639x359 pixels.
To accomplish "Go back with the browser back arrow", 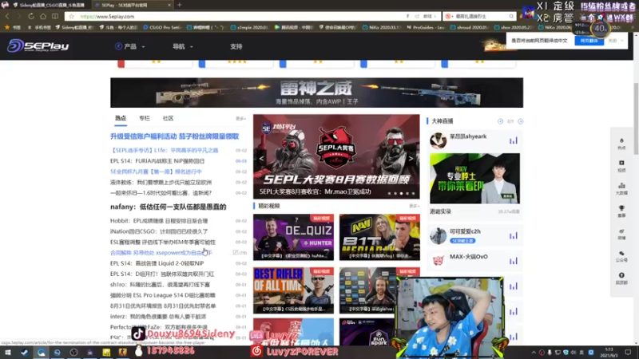I will pos(7,16).
